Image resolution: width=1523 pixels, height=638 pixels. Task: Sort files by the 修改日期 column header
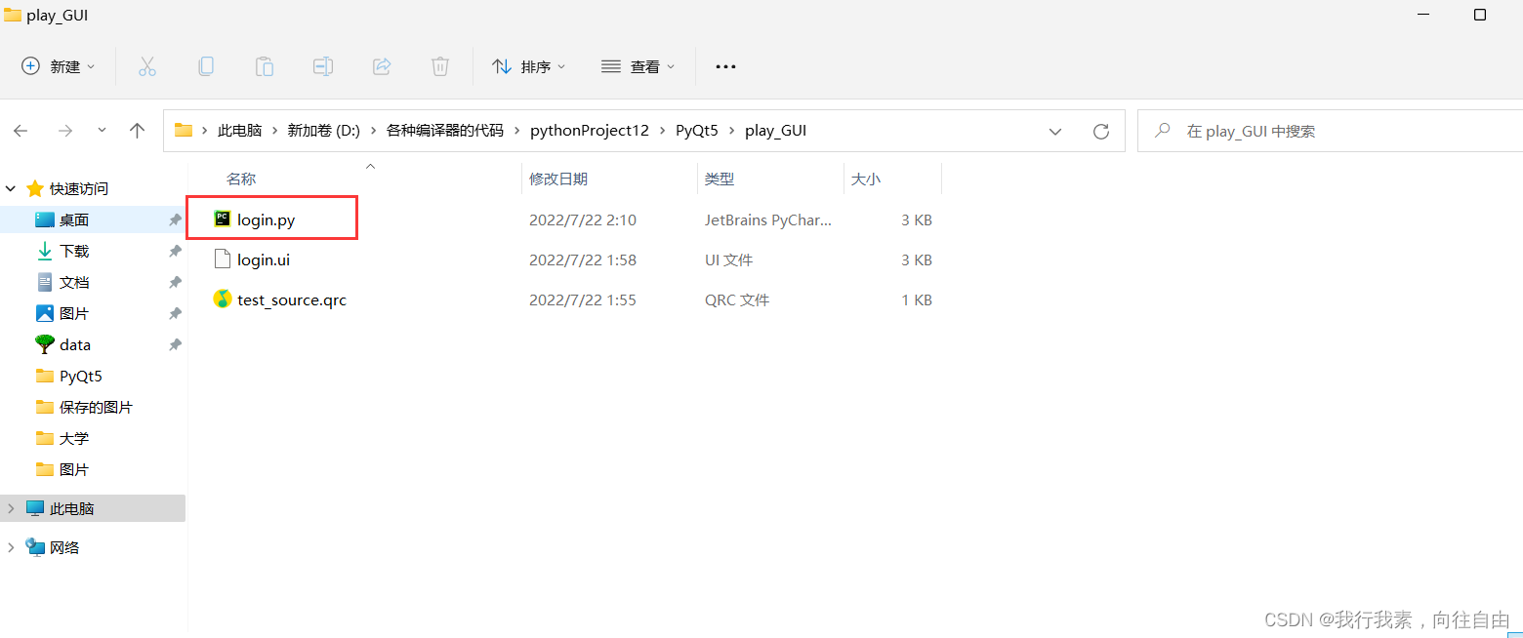coord(558,179)
